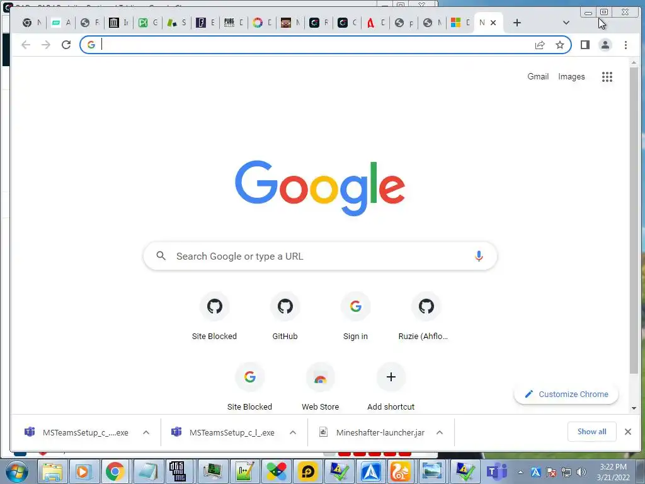Open Microsoft Teams from the taskbar

(x=496, y=471)
